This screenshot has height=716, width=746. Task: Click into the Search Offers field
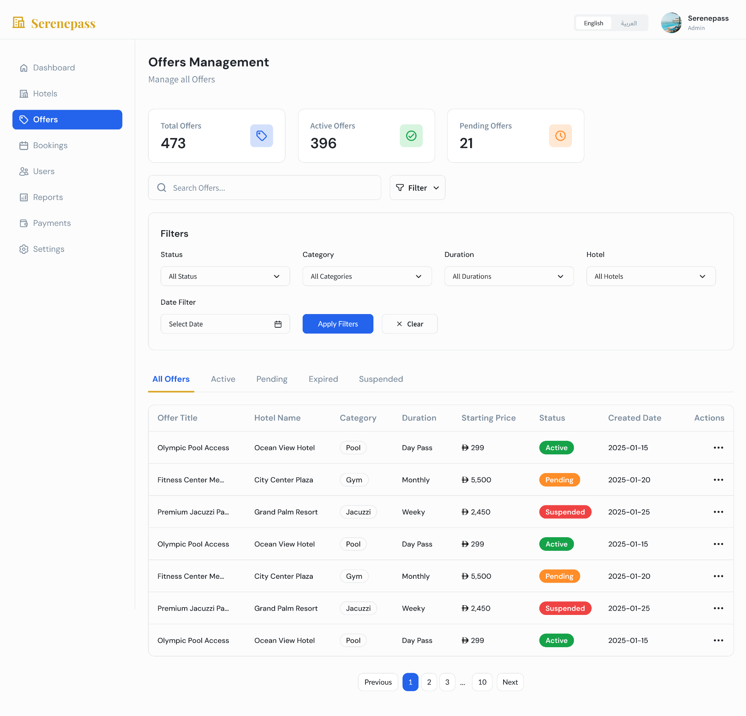click(x=265, y=188)
